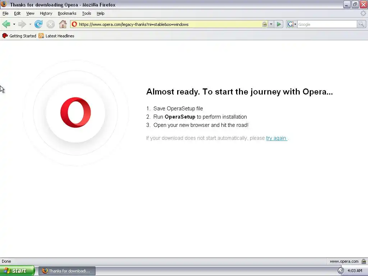Click the lock icon in address bar
Viewport: 368px width, 276px height.
[264, 24]
